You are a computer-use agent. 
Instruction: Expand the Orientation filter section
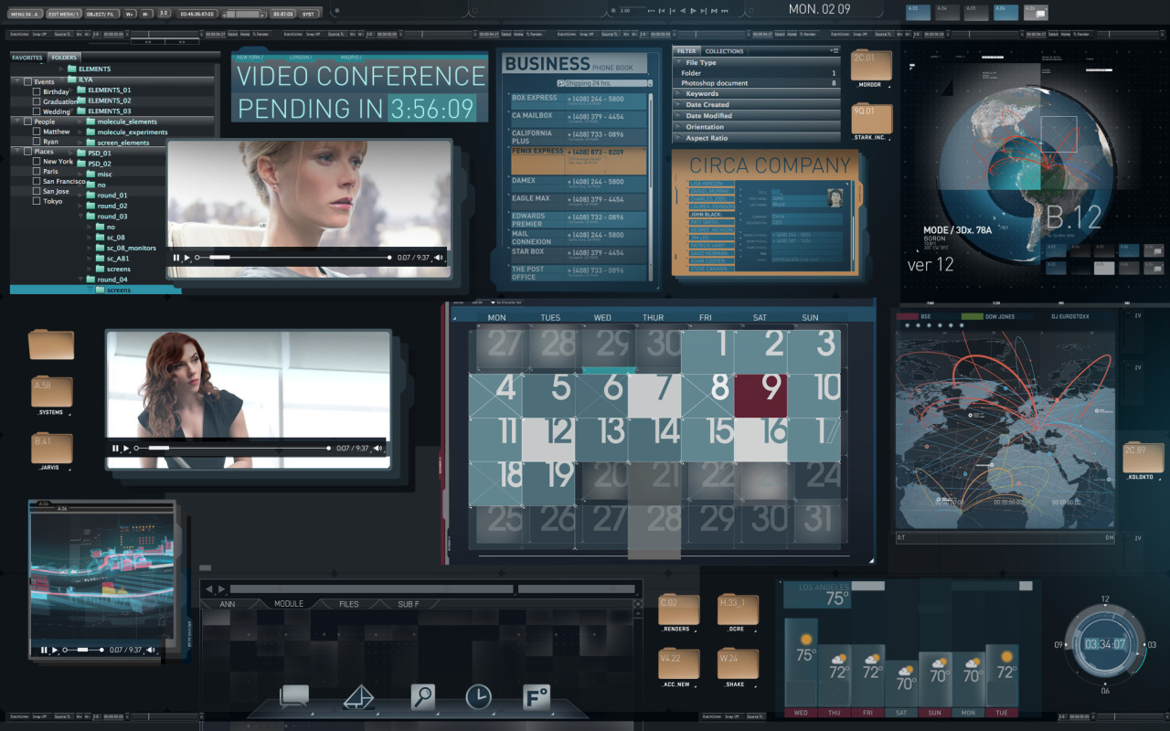click(x=678, y=127)
